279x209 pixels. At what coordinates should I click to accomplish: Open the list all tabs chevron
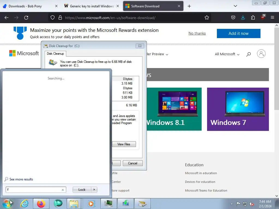235,6
